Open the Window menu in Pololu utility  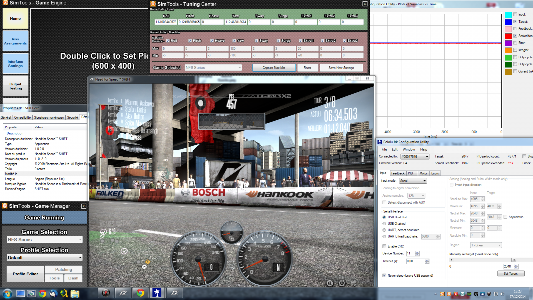coord(409,149)
